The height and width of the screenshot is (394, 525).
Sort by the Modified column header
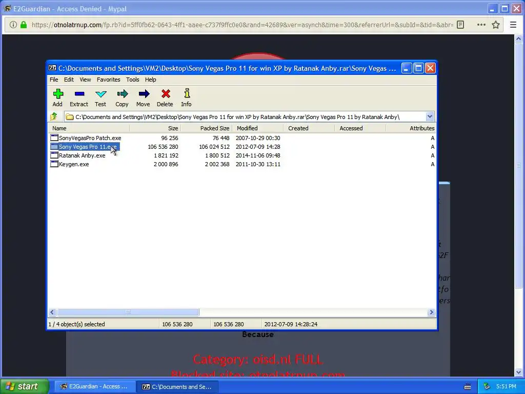[x=257, y=128]
